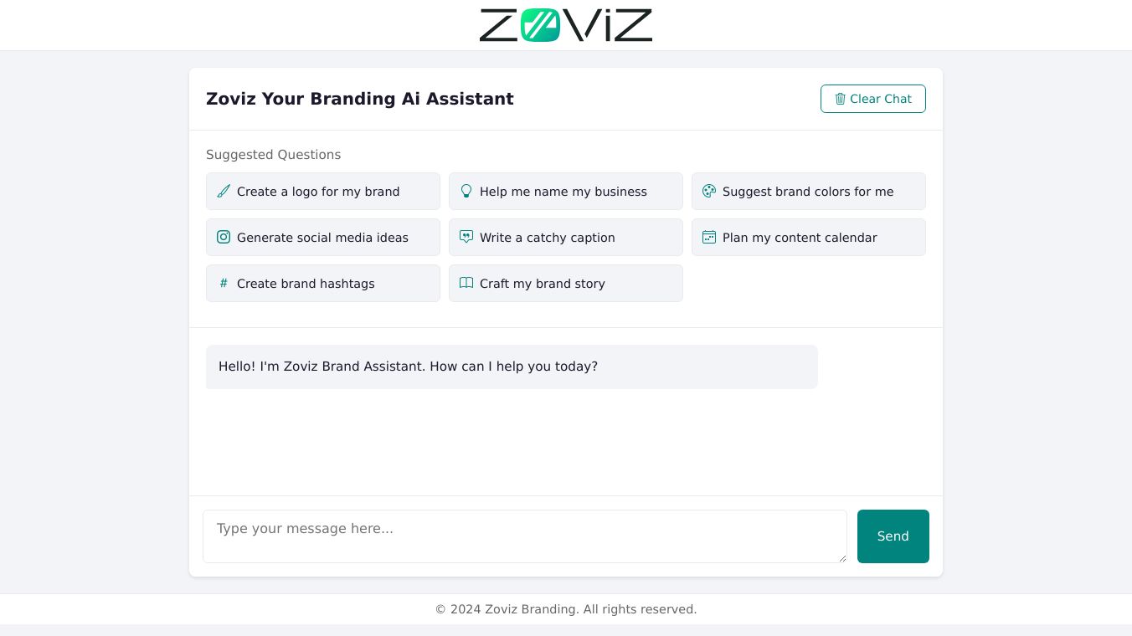Click the textarea resize handle corner

pos(842,558)
